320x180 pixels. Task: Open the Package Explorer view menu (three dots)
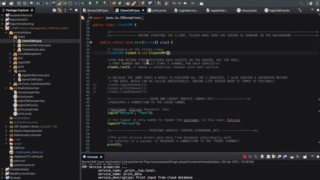(x=65, y=10)
